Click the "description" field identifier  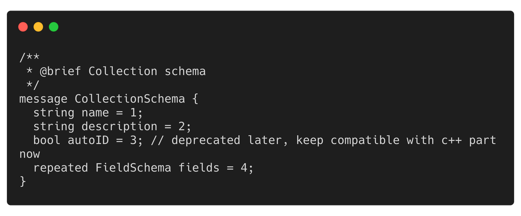tap(119, 127)
